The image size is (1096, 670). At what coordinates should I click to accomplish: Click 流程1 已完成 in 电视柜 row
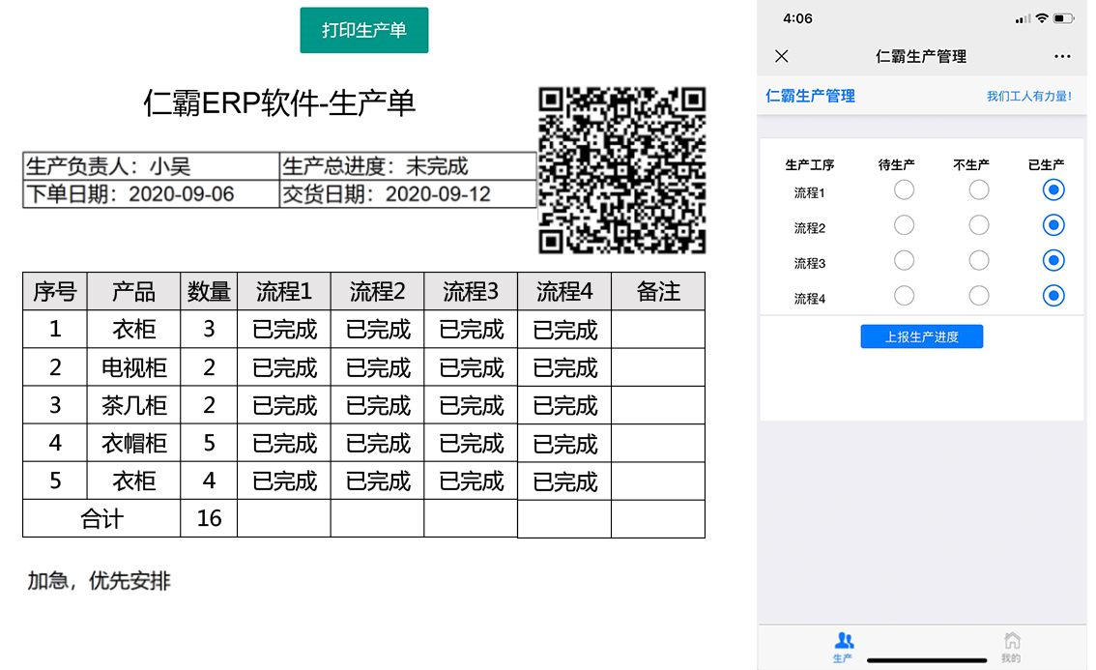pyautogui.click(x=284, y=367)
